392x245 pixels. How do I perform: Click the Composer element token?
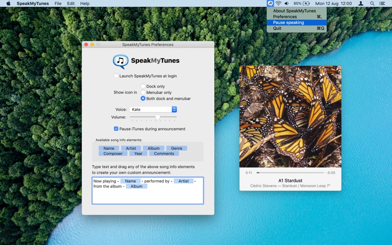[113, 153]
